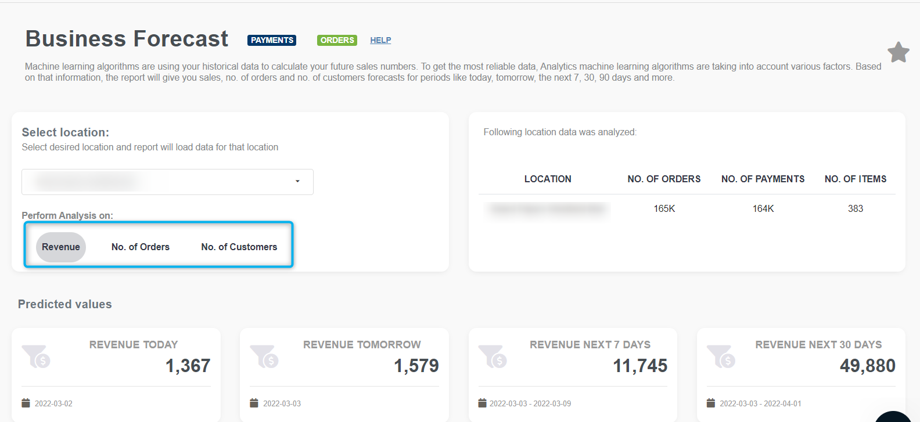920x422 pixels.
Task: Click the 1,579 revenue tomorrow value
Action: [x=416, y=366]
